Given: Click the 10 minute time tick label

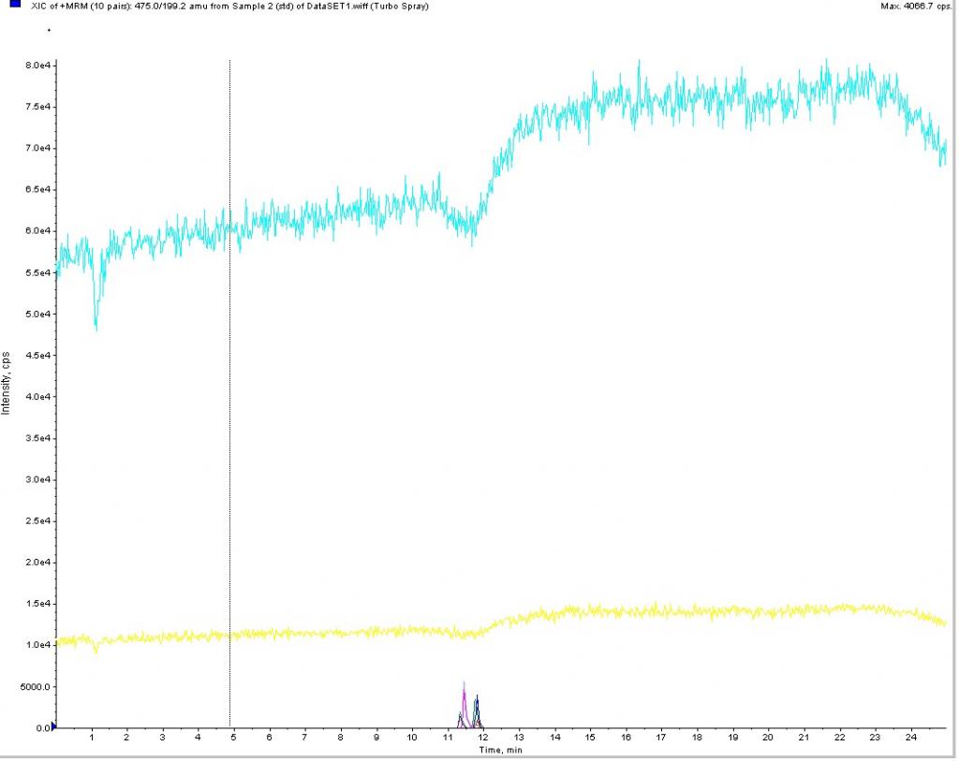Looking at the screenshot, I should coord(412,738).
